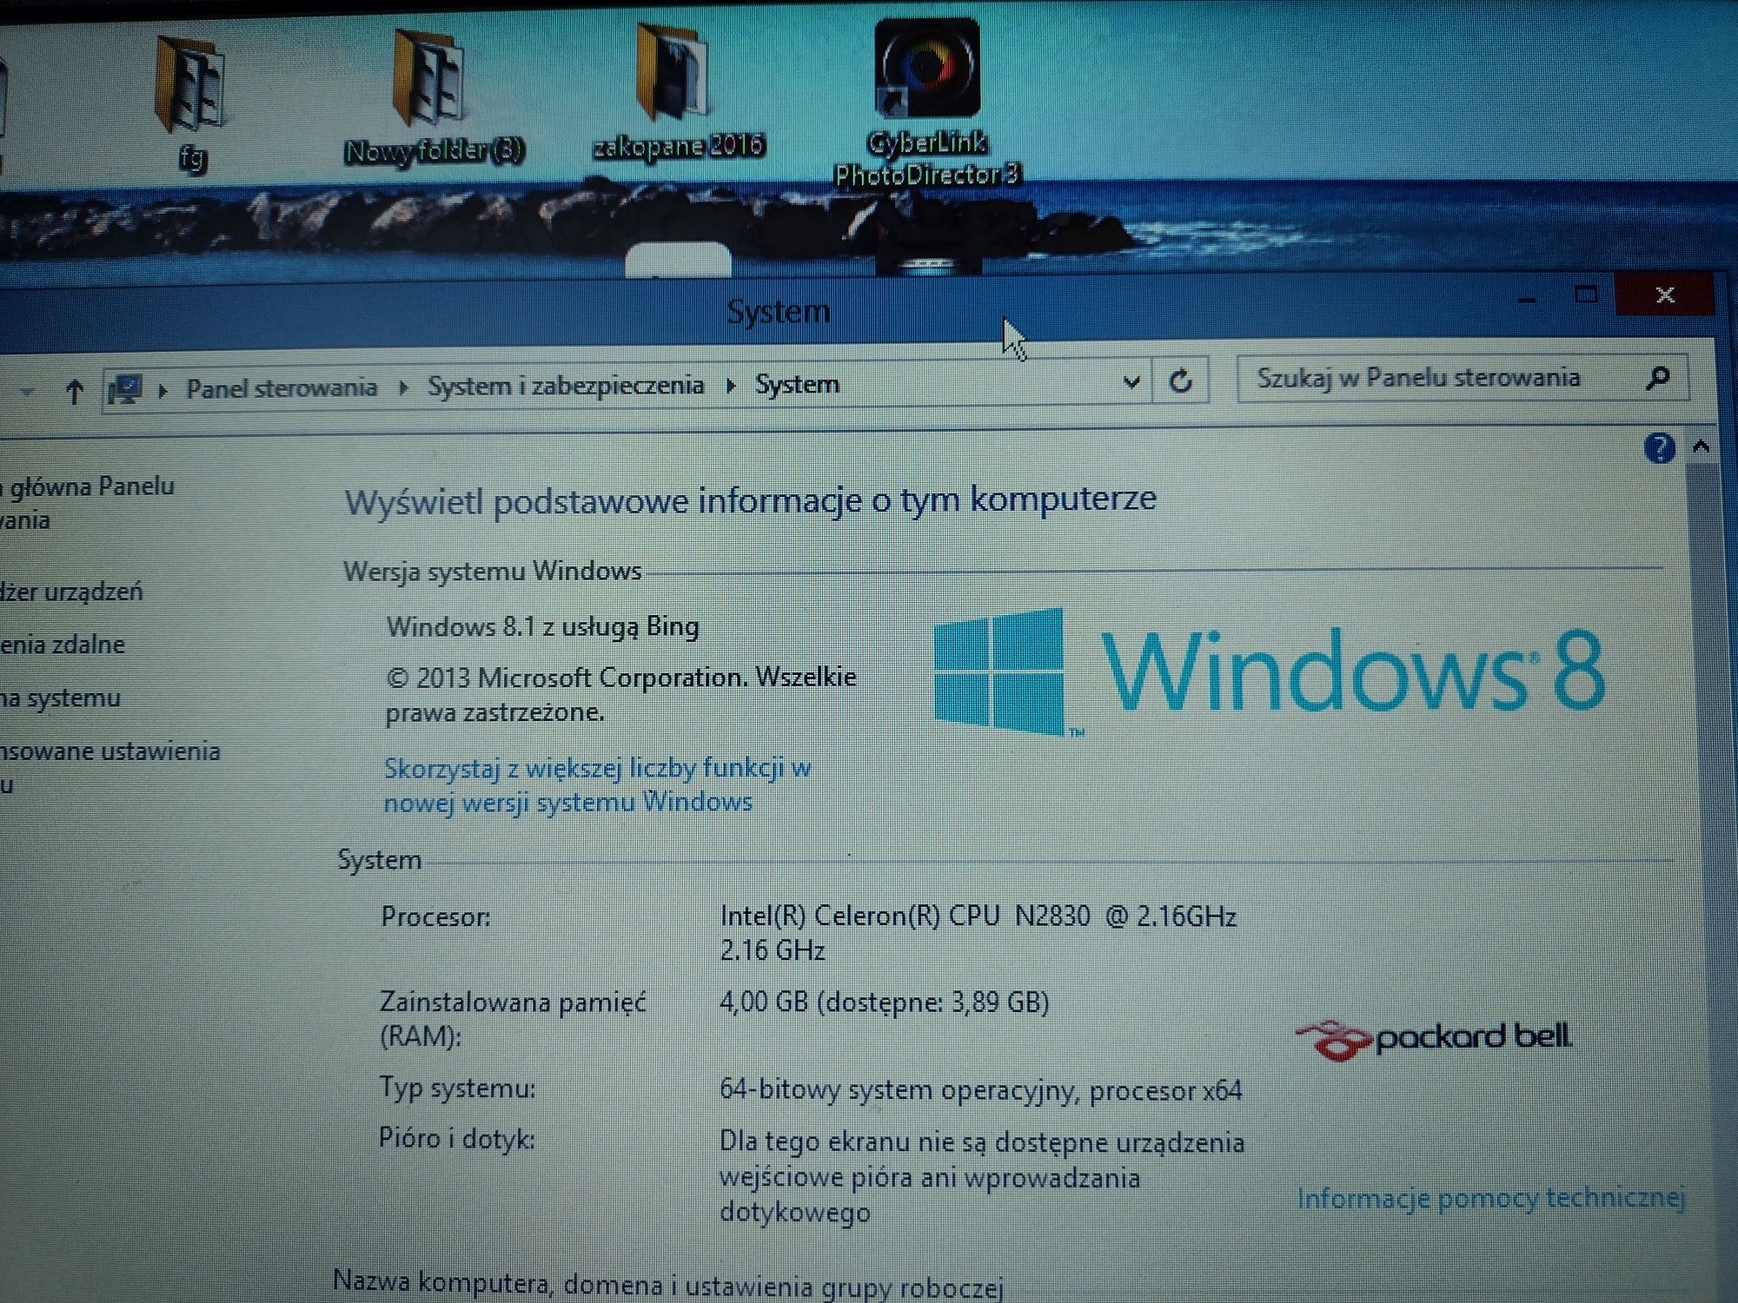Launch CyberLink PhotoDirector 3 shortcut
The height and width of the screenshot is (1303, 1738).
[927, 103]
